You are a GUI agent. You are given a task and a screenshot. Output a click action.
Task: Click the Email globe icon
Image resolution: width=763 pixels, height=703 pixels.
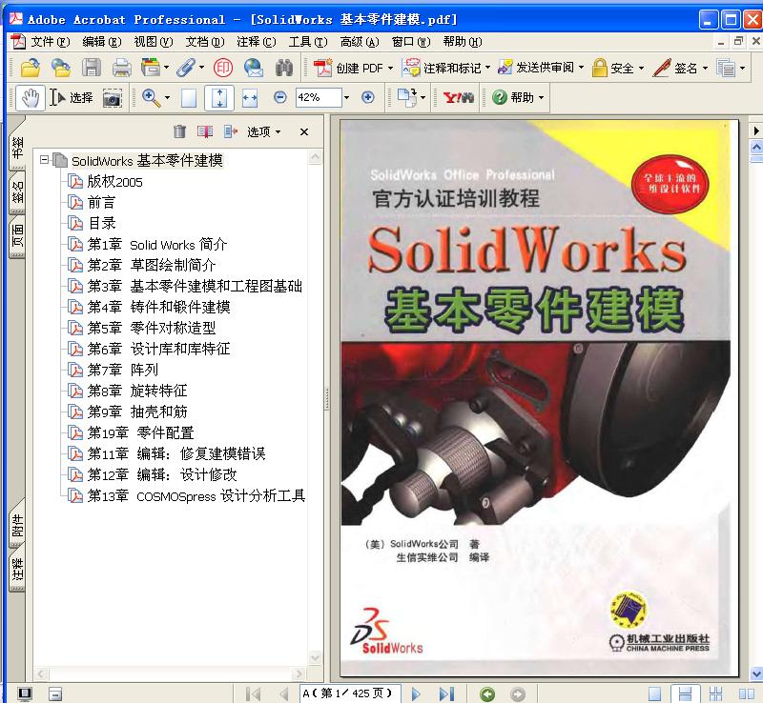(x=254, y=68)
